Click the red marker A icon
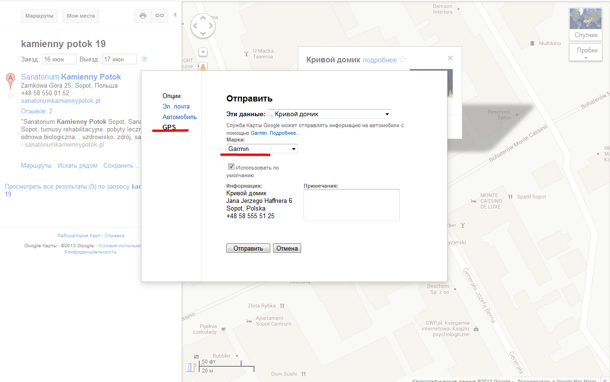The width and height of the screenshot is (610, 382). [x=10, y=80]
